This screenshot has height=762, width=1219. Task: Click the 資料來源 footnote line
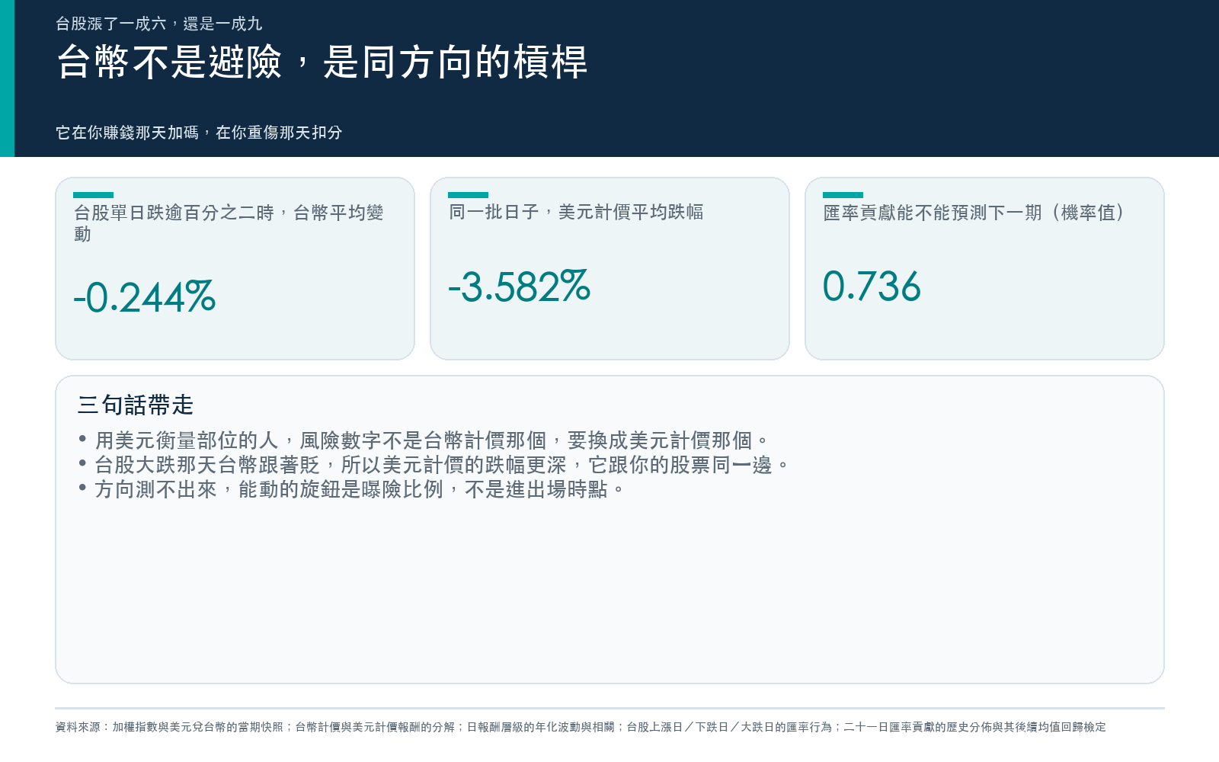(581, 727)
